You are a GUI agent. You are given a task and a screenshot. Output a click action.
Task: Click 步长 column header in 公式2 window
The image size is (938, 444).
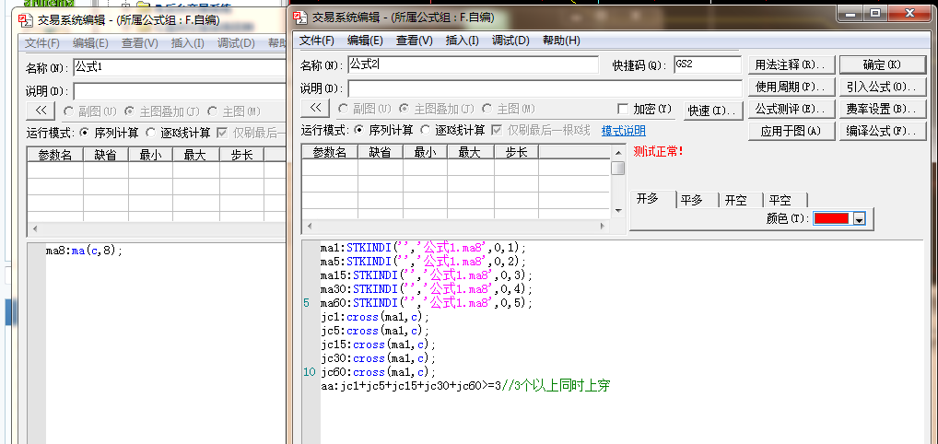click(516, 153)
